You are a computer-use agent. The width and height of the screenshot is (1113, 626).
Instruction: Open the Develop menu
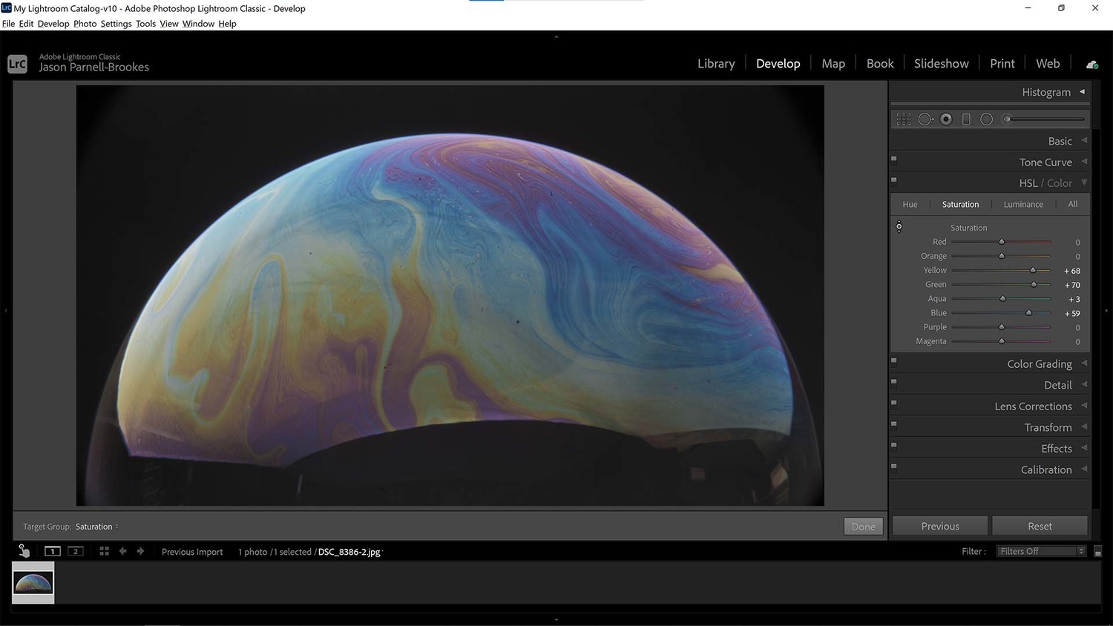pos(53,24)
